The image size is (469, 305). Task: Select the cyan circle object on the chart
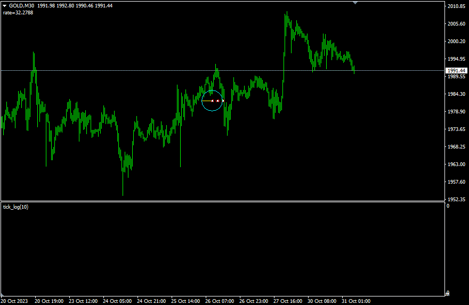click(x=212, y=101)
